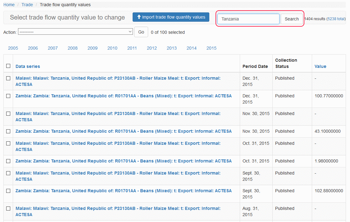Viewport: 350px width, 222px height.
Task: Click the Search button
Action: 292,19
